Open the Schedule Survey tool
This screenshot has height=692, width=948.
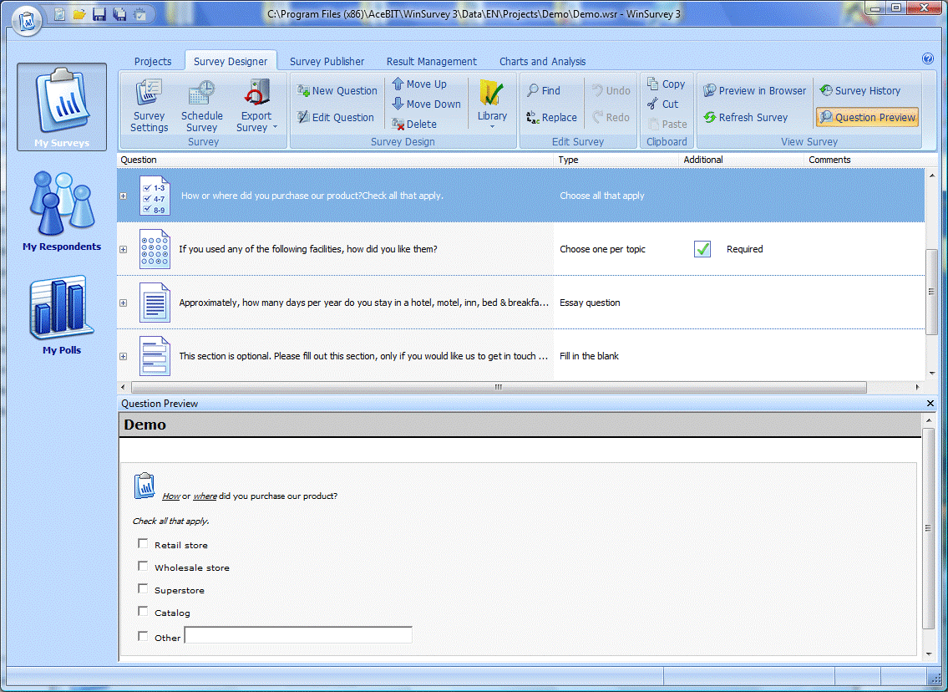(201, 105)
